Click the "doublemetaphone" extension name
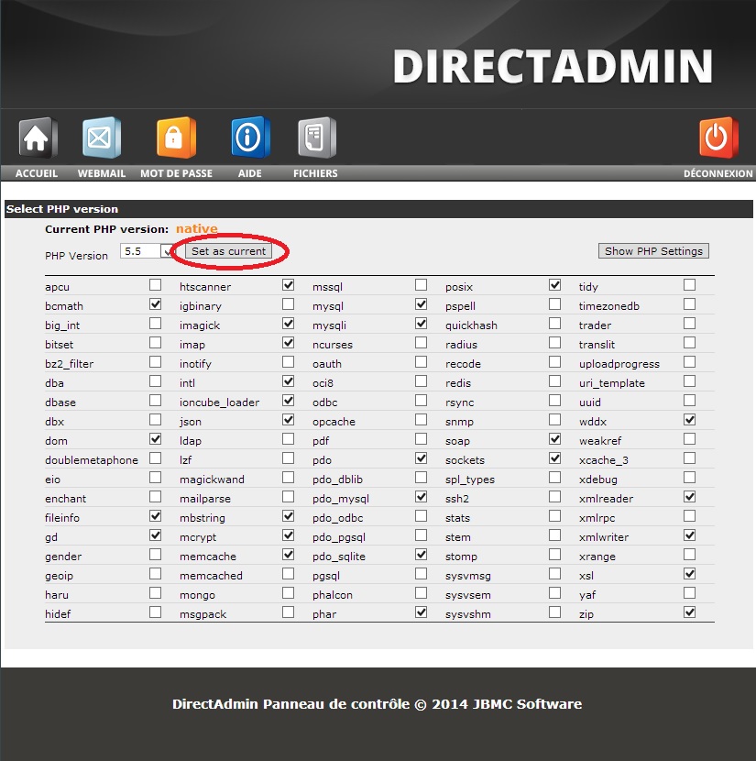 [x=92, y=460]
